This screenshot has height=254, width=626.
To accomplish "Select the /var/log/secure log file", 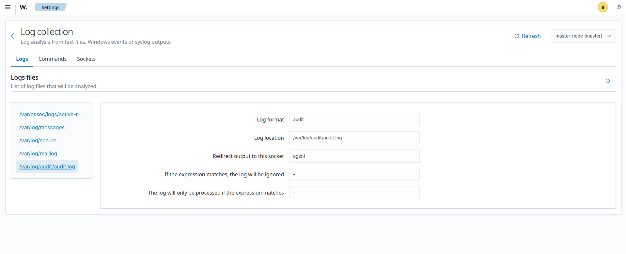I will tap(38, 140).
